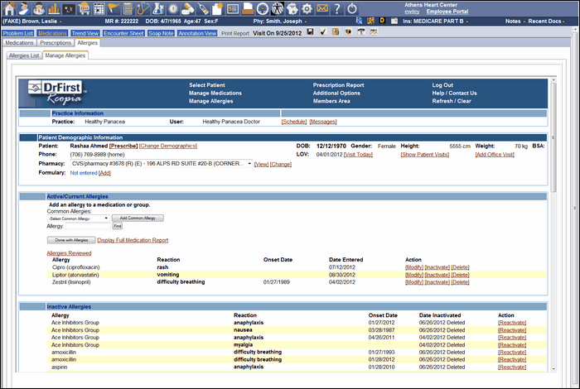This screenshot has height=389, width=580.
Task: Click the home icon in top toolbar
Action: [11, 8]
